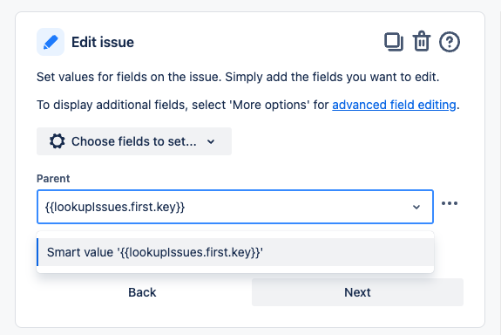Delete the action using the trash icon
This screenshot has height=335, width=501.
[x=422, y=41]
